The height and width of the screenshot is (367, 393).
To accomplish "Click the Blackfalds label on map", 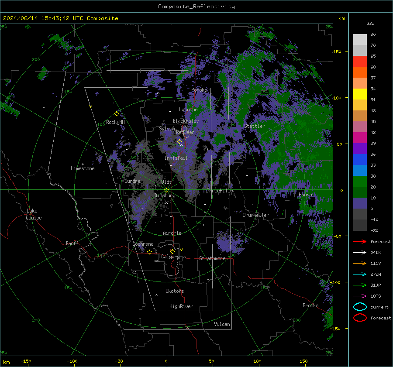I will [x=186, y=121].
